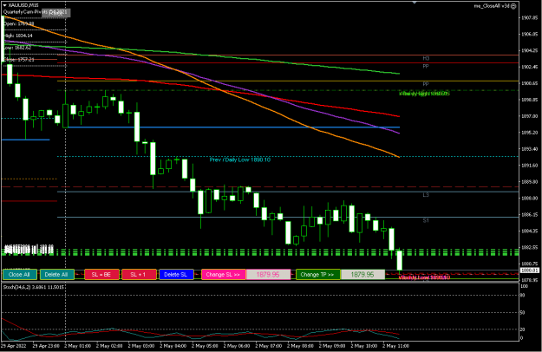Click the H3 pivot level label
Image resolution: width=542 pixels, height=352 pixels.
click(x=426, y=58)
